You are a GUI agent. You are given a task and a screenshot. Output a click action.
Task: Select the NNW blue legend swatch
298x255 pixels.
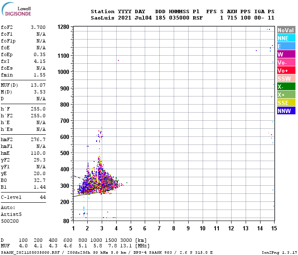286,111
